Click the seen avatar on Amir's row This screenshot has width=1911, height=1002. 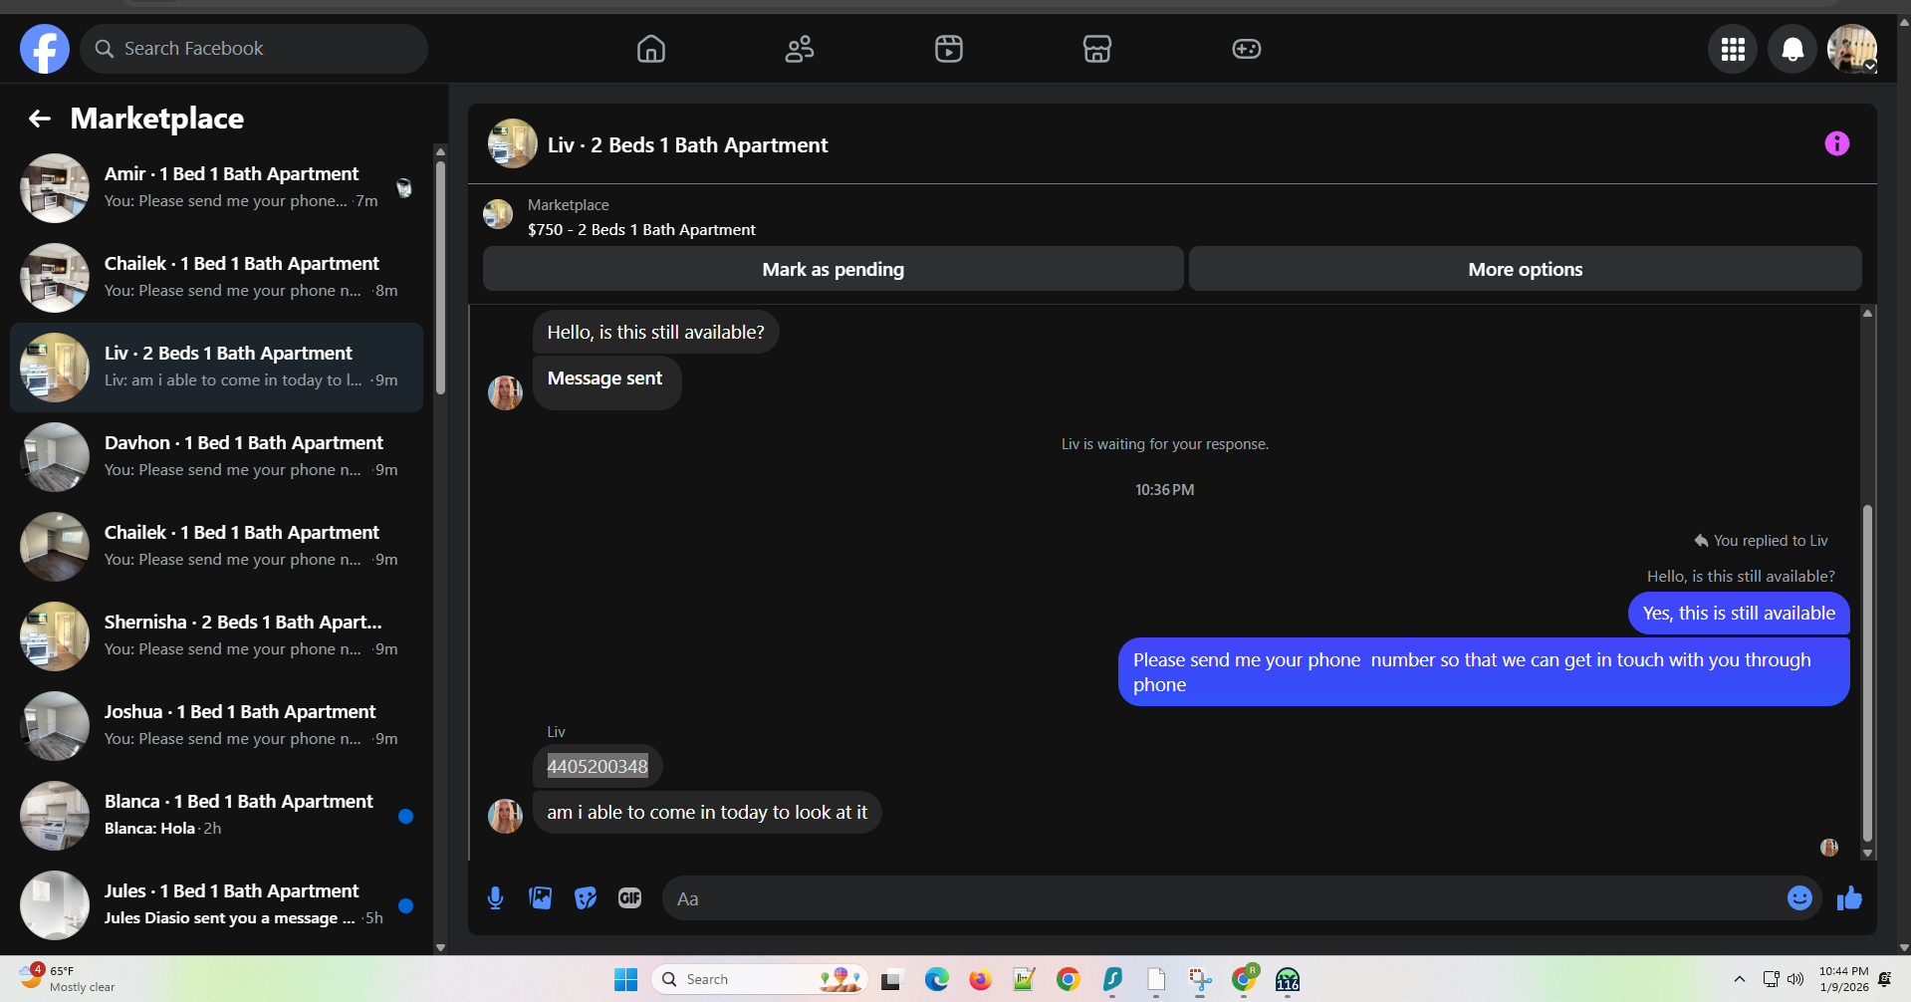404,187
